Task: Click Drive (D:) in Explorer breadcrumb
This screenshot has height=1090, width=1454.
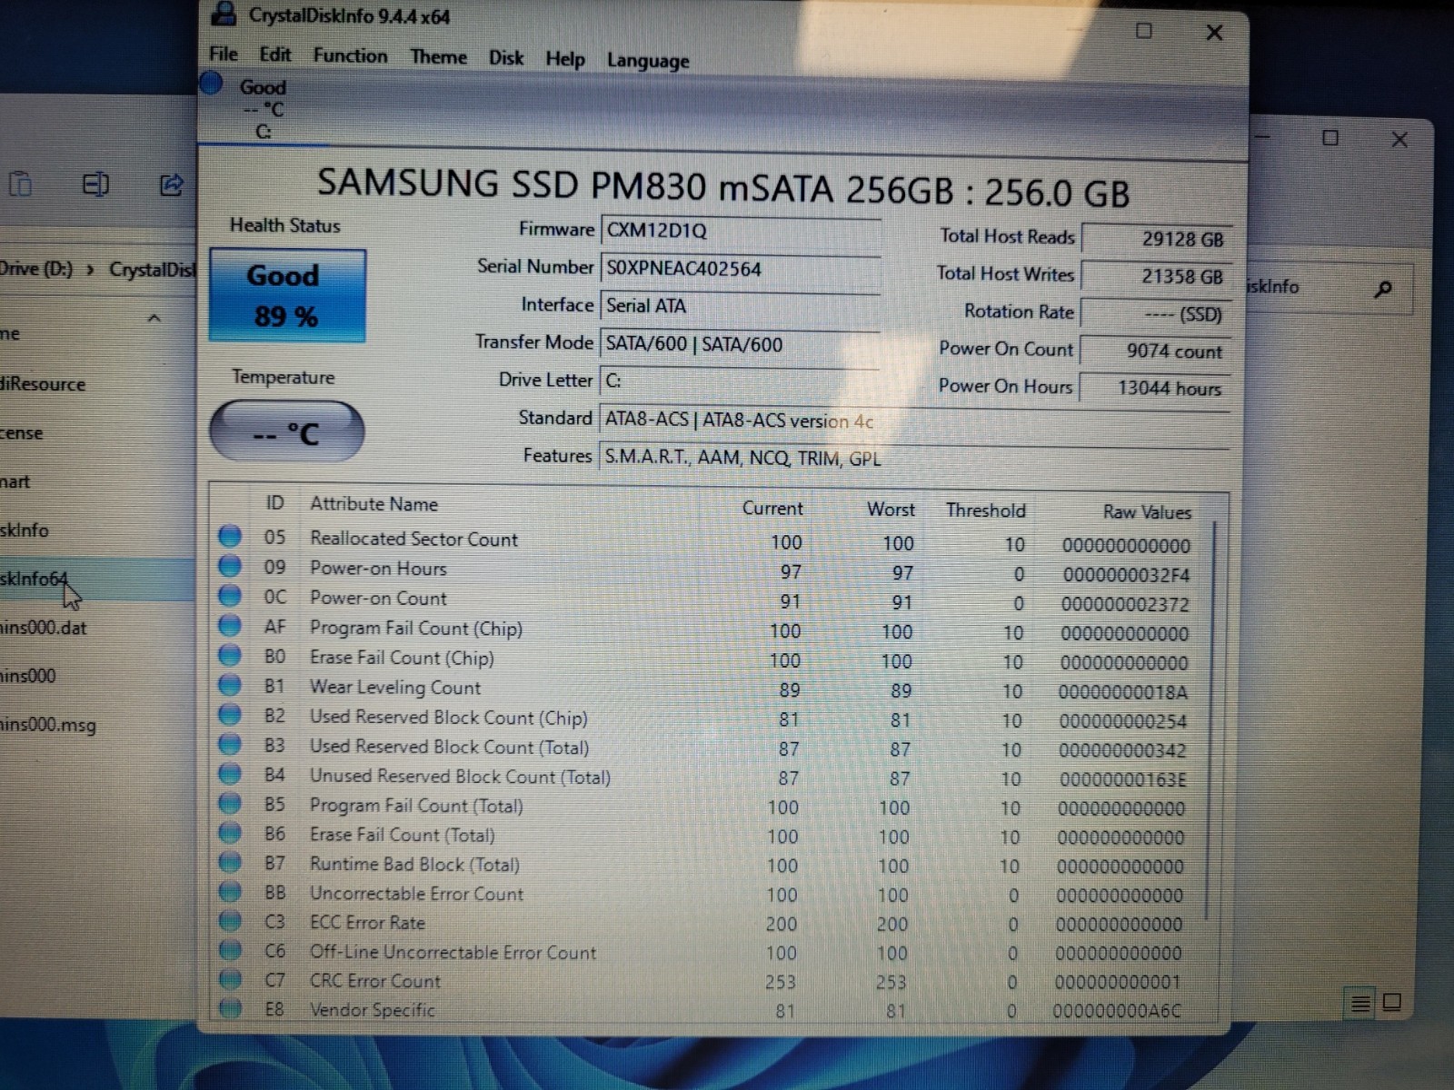Action: (36, 269)
